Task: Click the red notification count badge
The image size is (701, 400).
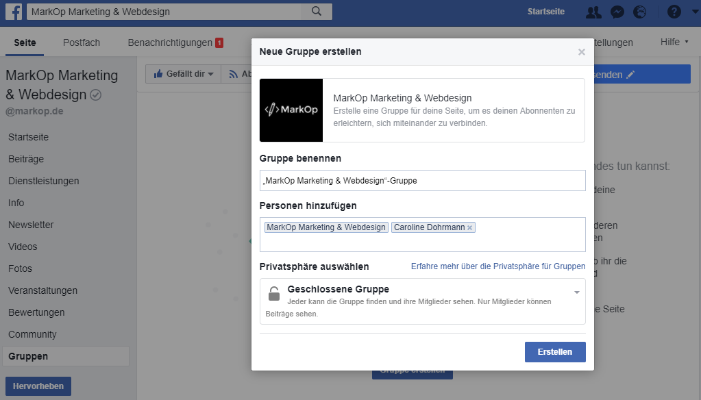Action: click(x=219, y=43)
